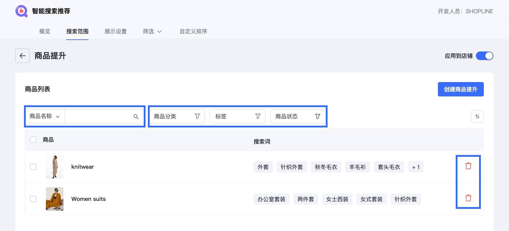Tick the Women suits row checkbox

(33, 199)
